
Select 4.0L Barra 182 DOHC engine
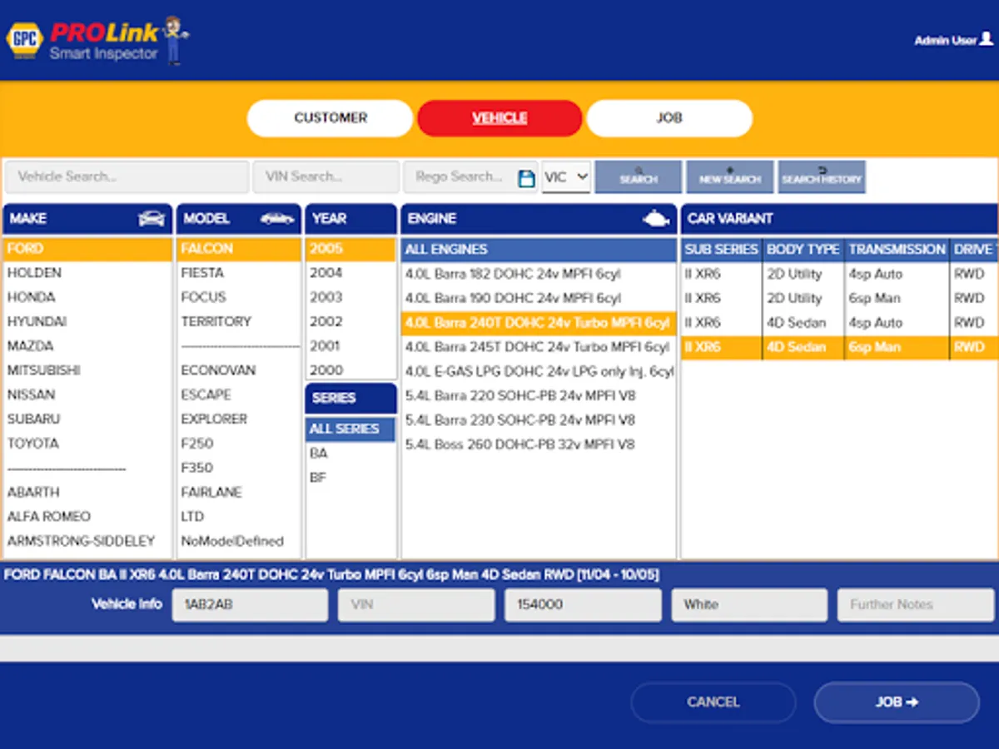click(539, 274)
